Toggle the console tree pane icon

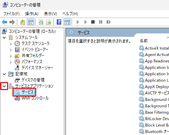pyautogui.click(x=31, y=22)
